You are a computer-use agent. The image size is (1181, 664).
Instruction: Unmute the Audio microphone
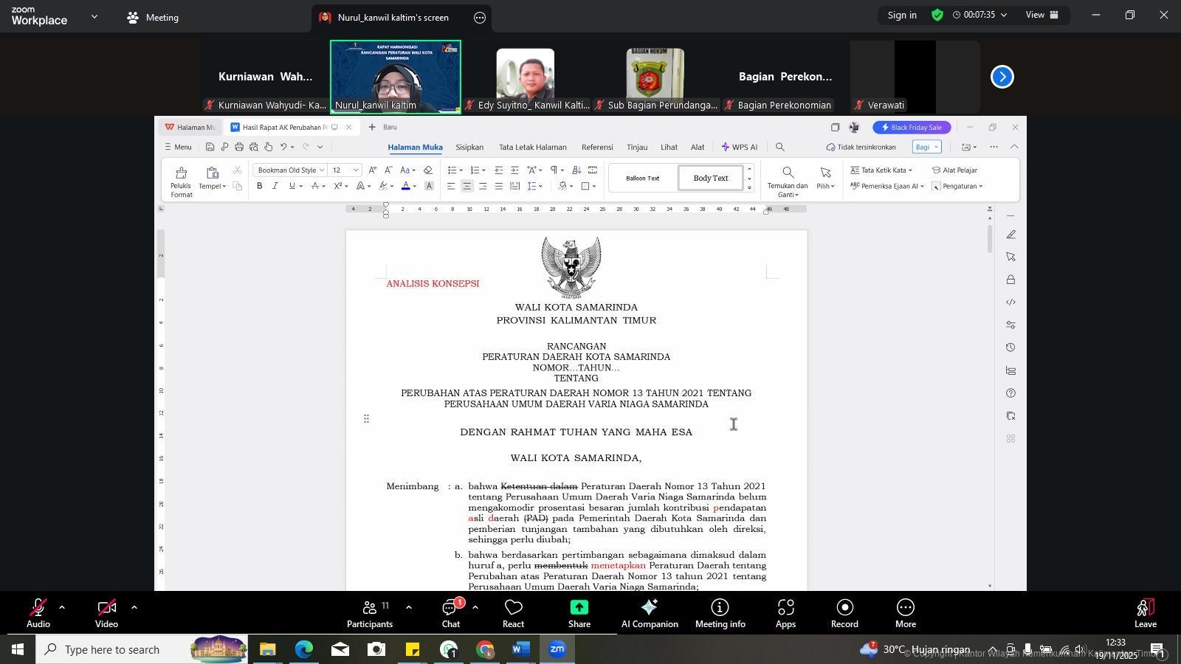coord(38,612)
